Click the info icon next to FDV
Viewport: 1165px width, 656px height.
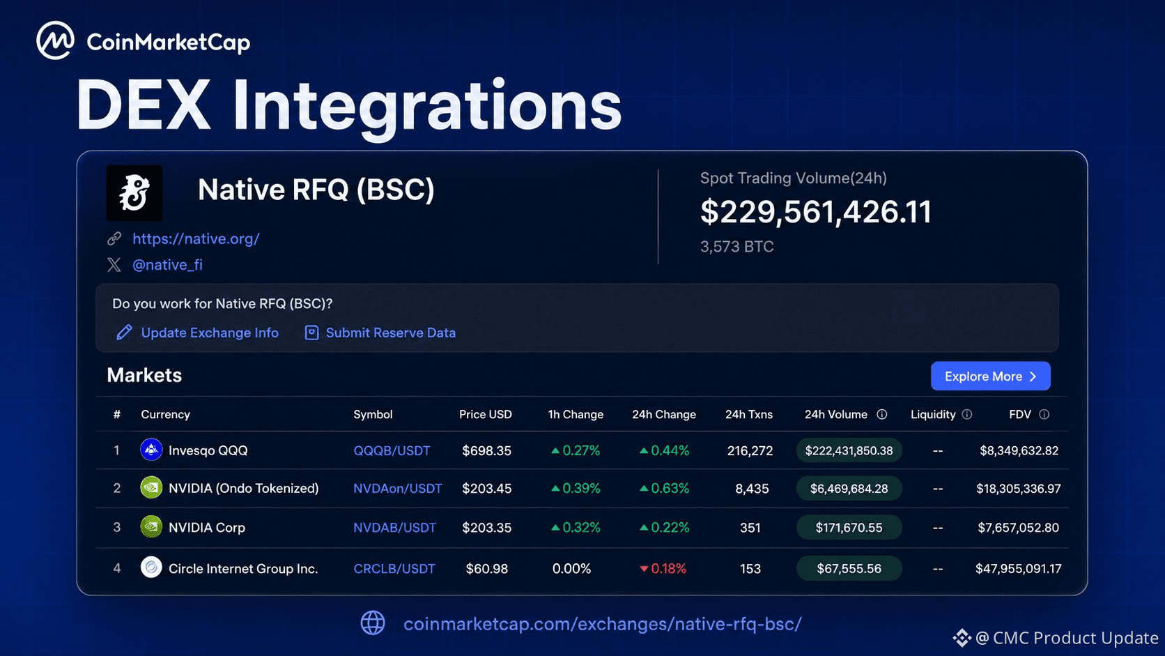coord(1044,414)
